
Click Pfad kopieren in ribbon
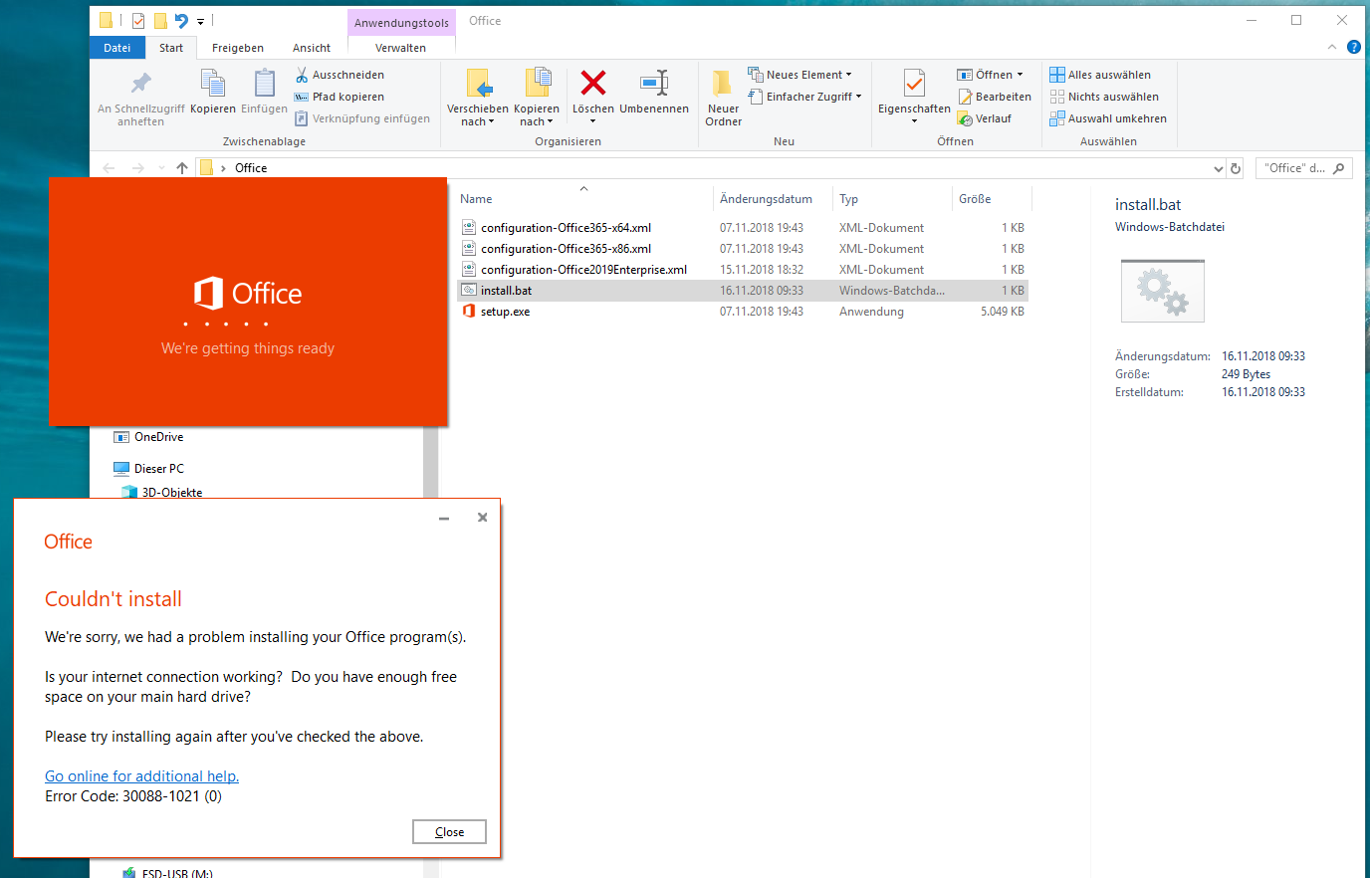point(340,97)
